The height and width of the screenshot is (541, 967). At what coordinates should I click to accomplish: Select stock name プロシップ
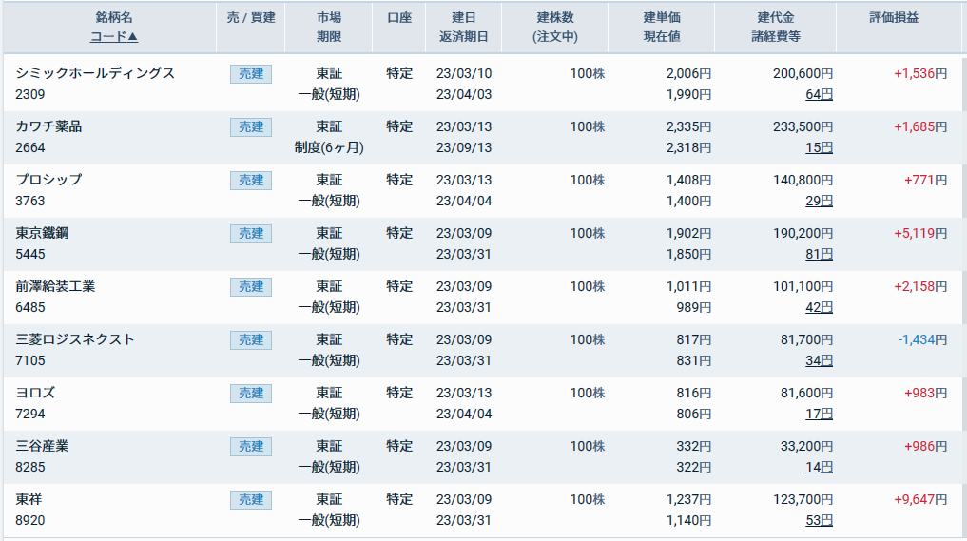click(48, 180)
